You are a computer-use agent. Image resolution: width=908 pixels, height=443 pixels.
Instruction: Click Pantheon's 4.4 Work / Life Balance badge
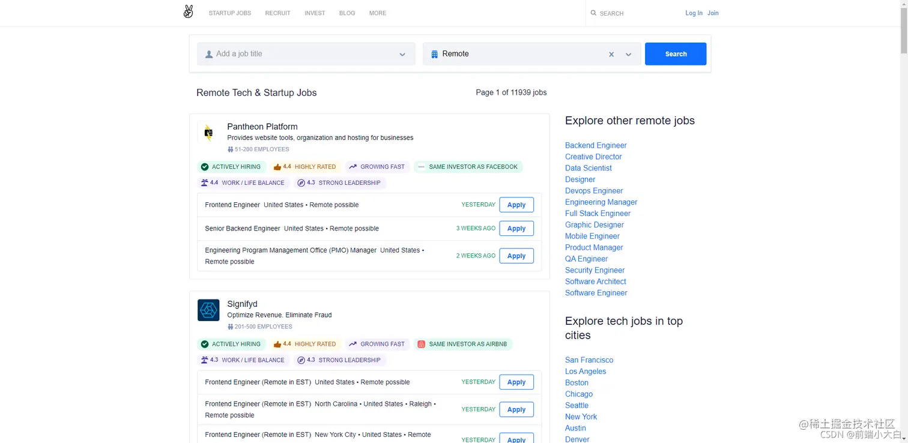tap(243, 182)
